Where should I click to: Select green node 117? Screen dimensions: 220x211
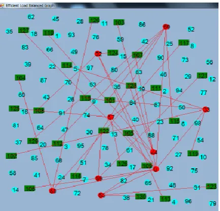coord(184,43)
